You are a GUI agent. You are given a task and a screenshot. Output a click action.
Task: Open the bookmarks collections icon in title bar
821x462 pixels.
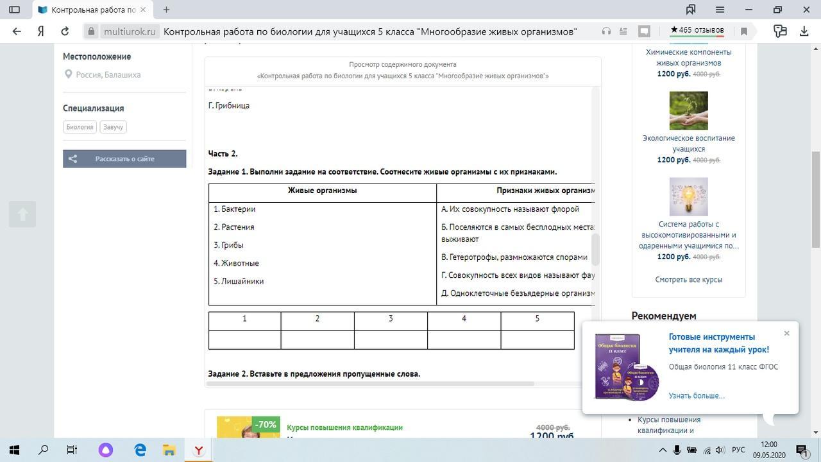(691, 10)
